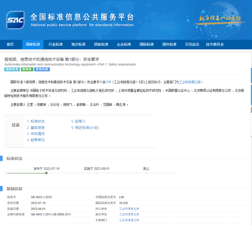Click the 归口单位 工业和信息化部 link
Viewport: 252px width, 226px height.
click(x=129, y=208)
